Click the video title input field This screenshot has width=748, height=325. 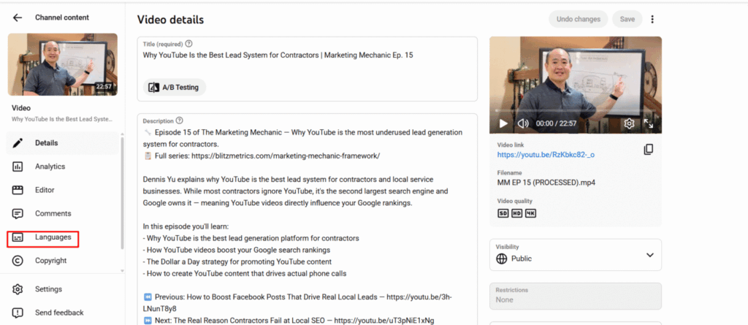[307, 55]
